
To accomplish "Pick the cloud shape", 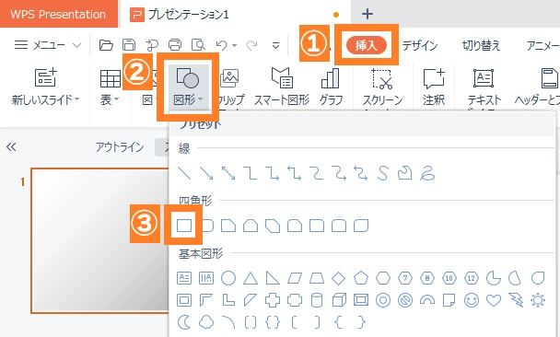I will pos(206,322).
